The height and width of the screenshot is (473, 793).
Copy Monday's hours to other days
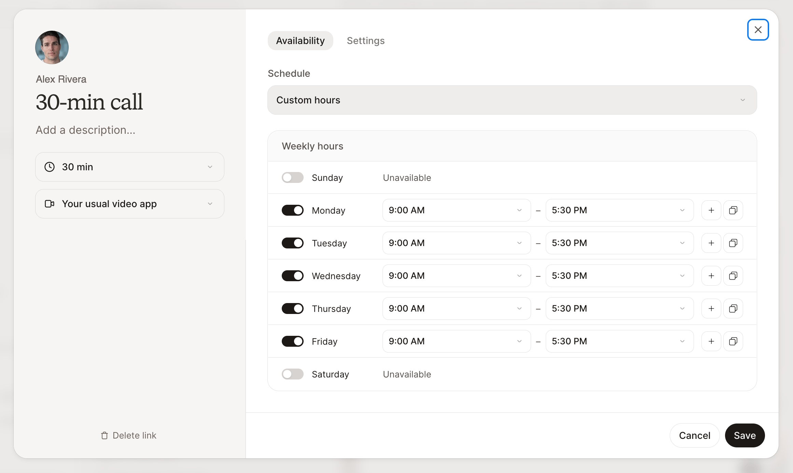pos(733,210)
